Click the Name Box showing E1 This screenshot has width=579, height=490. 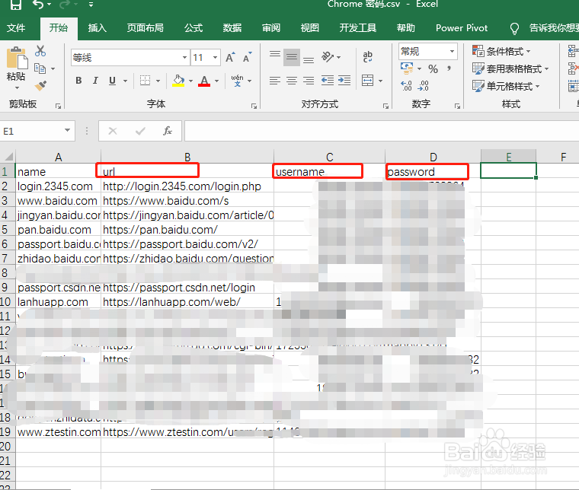click(37, 131)
